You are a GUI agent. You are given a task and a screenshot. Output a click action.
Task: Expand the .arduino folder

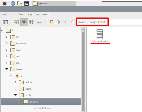pos(15,82)
